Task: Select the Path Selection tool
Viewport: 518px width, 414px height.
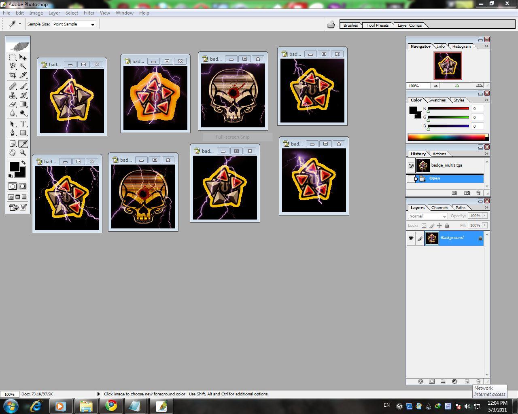Action: 13,124
